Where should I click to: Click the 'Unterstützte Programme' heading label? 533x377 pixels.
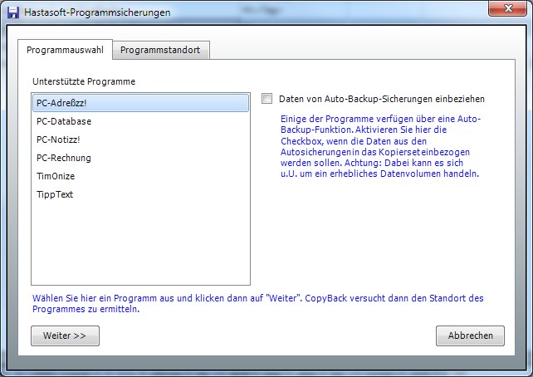pyautogui.click(x=84, y=81)
